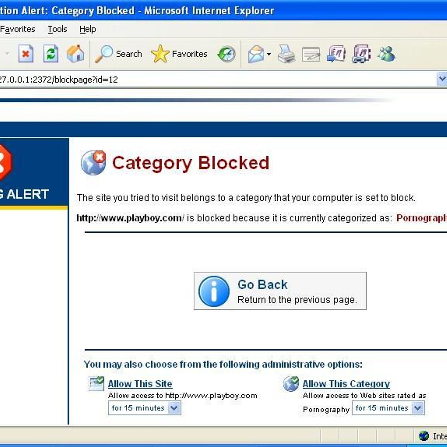Screen dimensions: 447x447
Task: Open the Favorites menu
Action: 17,29
